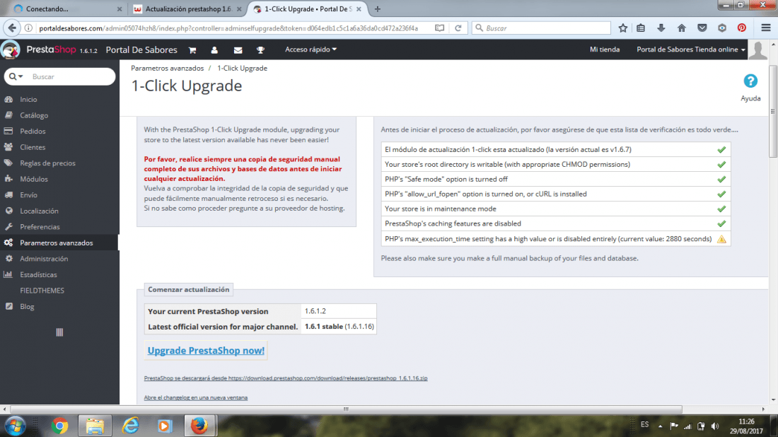Open Windows Explorer folder in taskbar
The width and height of the screenshot is (778, 437).
[95, 426]
